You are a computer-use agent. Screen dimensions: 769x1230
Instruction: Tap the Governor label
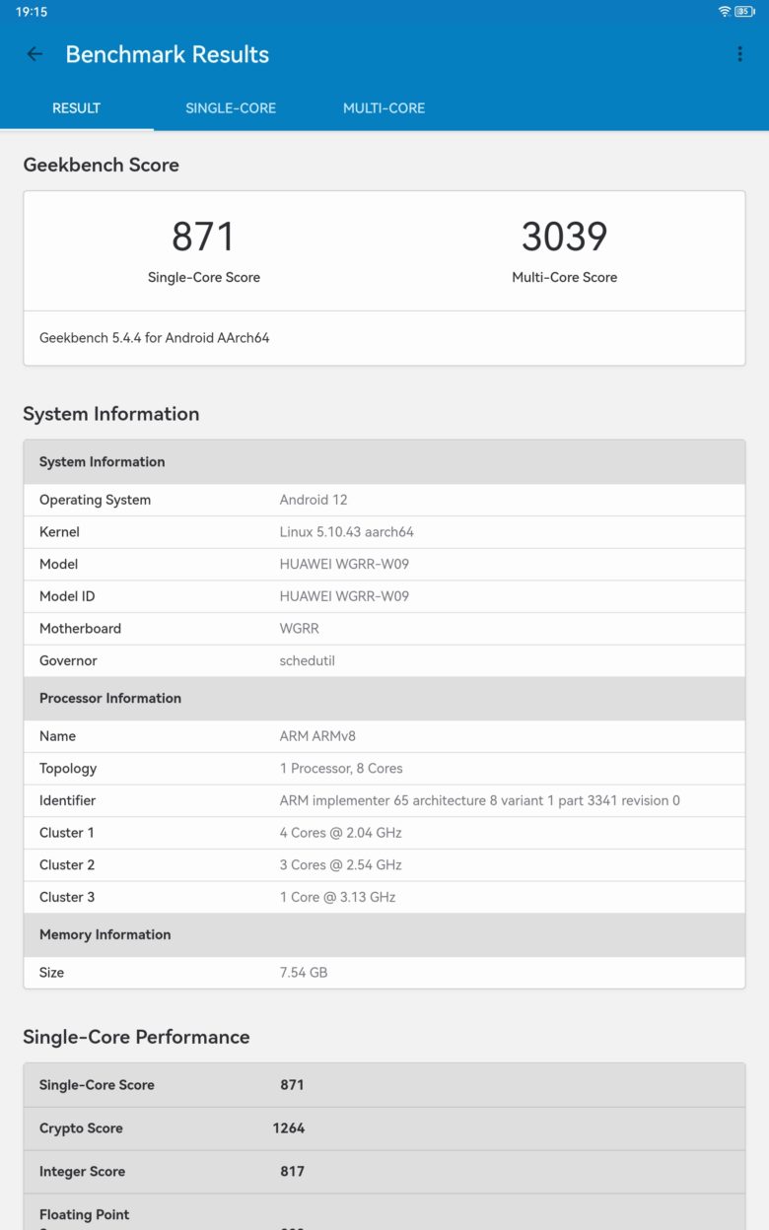point(68,660)
